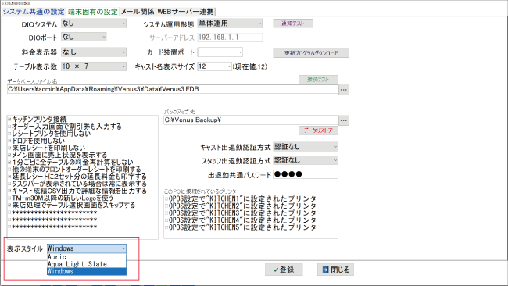Image resolution: width=508 pixels, height=286 pixels.
Task: Expand 料金表示器 dropdown
Action: tap(94, 52)
